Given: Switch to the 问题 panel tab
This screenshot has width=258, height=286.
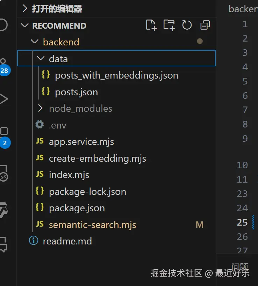Looking at the screenshot, I should [240, 267].
